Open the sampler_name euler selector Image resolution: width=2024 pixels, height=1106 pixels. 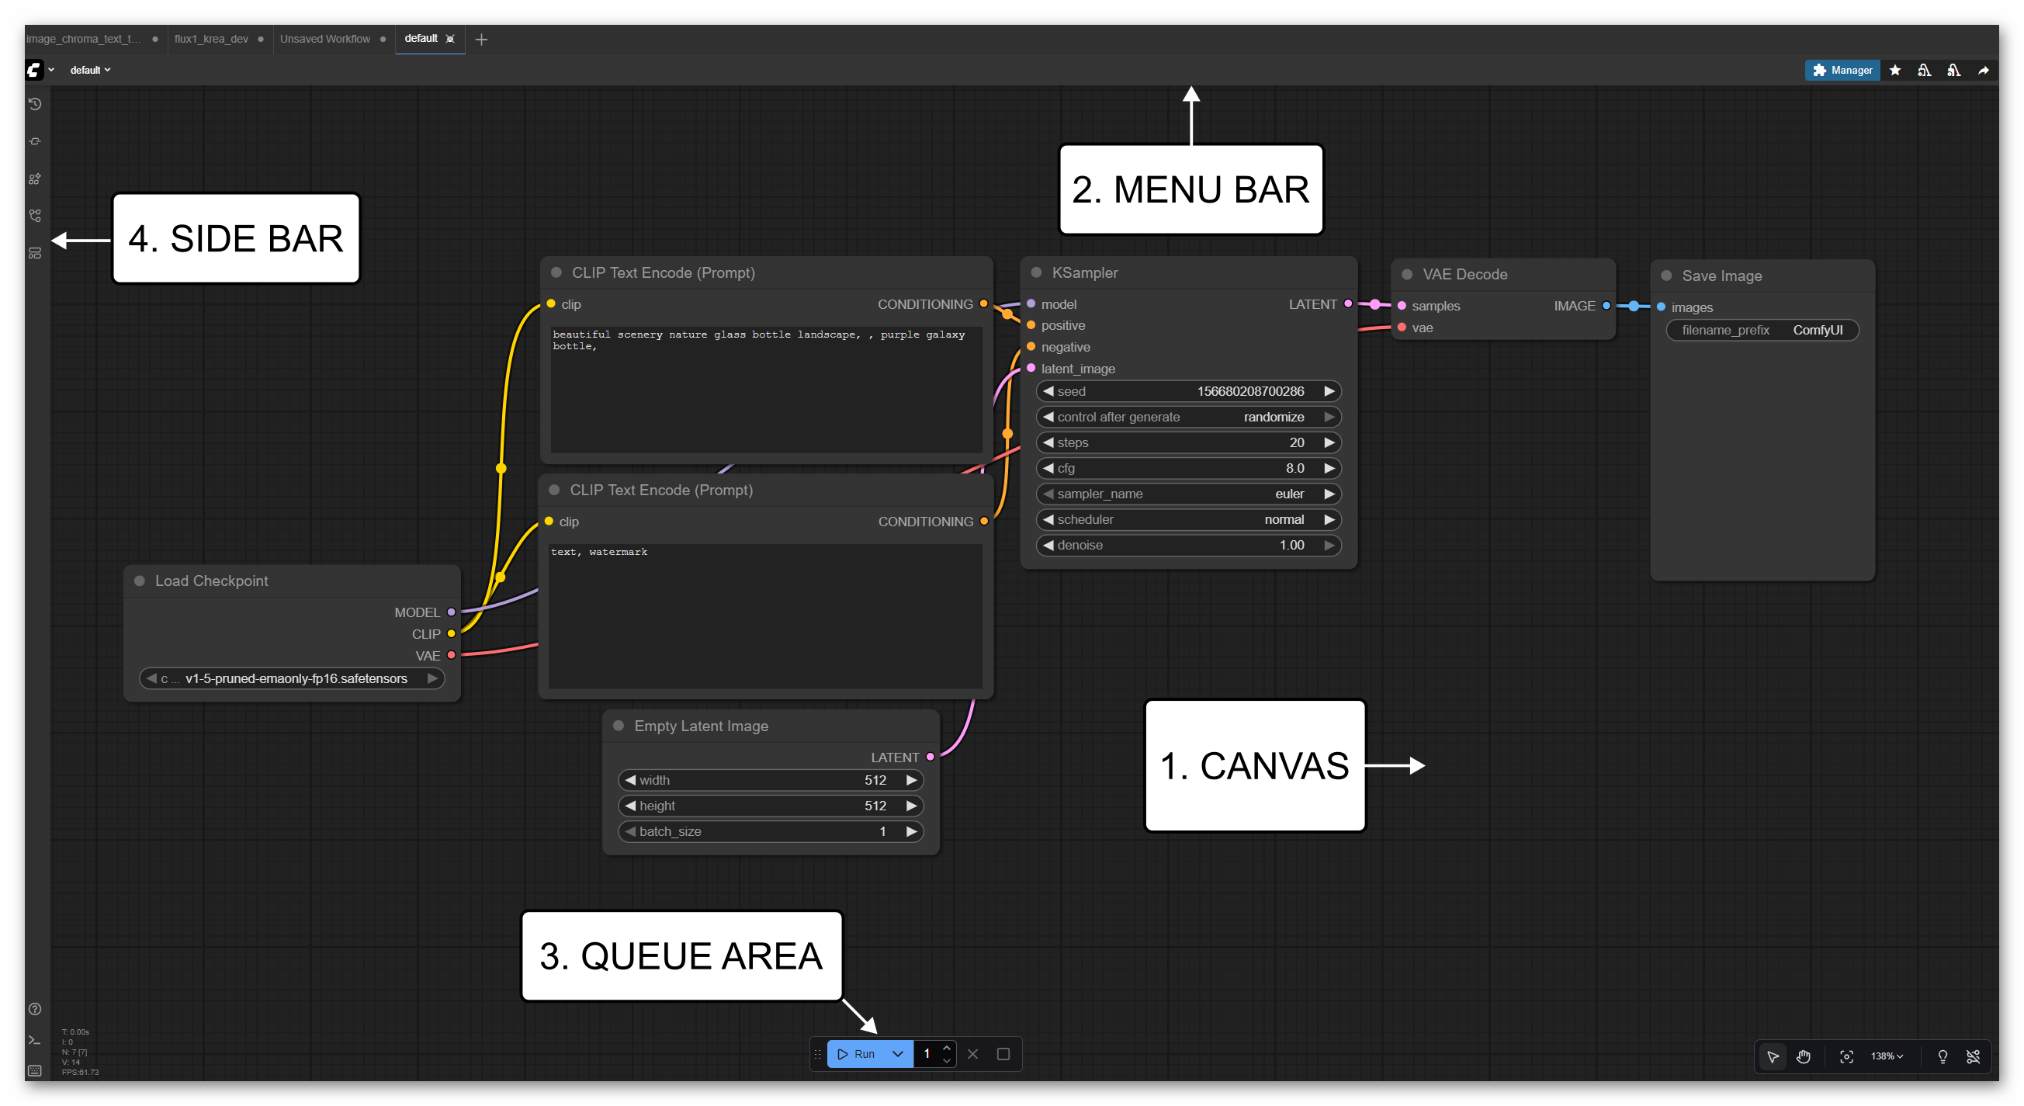point(1188,494)
